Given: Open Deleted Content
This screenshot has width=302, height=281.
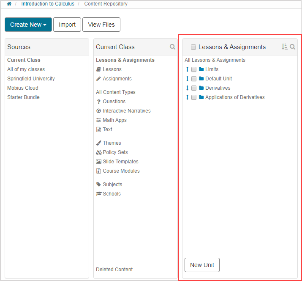Looking at the screenshot, I should (x=114, y=270).
